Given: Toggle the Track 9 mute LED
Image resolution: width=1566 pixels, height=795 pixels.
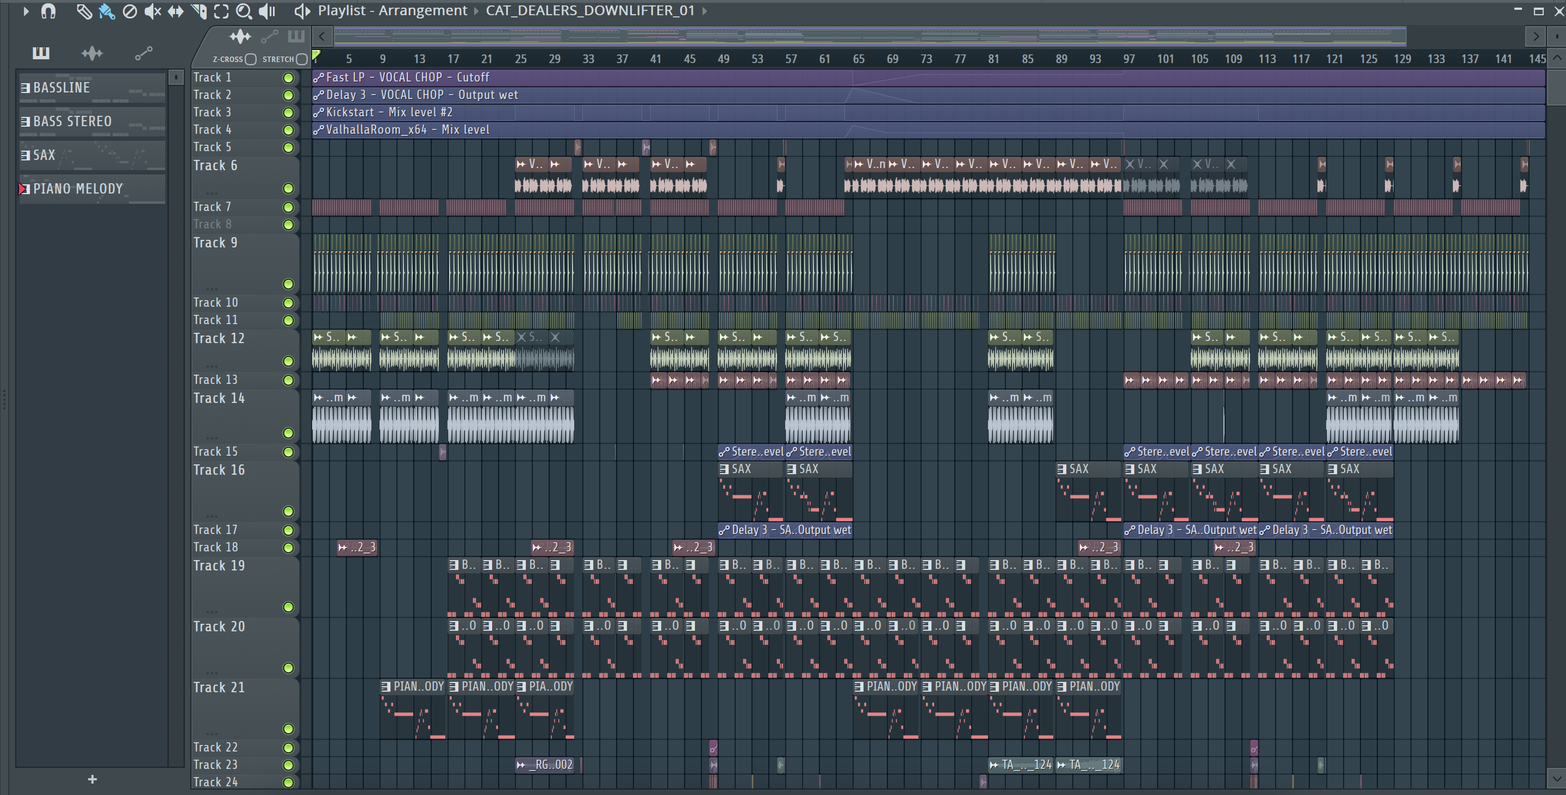Looking at the screenshot, I should pyautogui.click(x=288, y=284).
